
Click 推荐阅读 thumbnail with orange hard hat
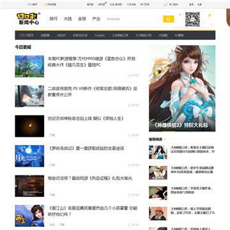tap(158, 213)
